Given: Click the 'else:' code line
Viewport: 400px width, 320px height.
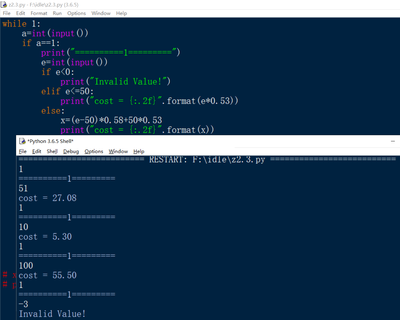Looking at the screenshot, I should [x=53, y=111].
